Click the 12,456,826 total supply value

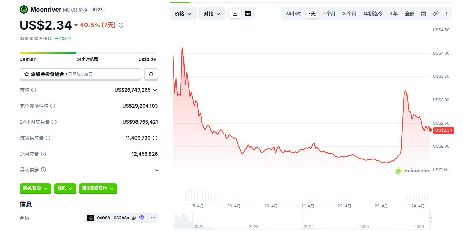[145, 154]
